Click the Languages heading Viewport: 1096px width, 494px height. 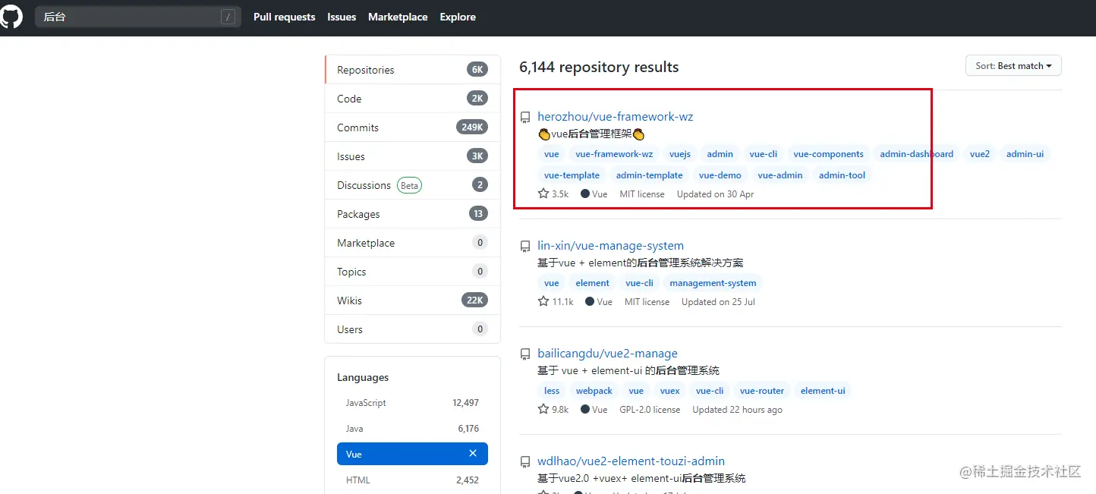click(363, 377)
